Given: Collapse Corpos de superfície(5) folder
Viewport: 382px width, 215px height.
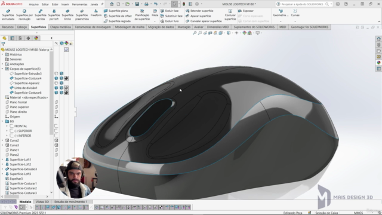Looking at the screenshot, I should pyautogui.click(x=2, y=69).
